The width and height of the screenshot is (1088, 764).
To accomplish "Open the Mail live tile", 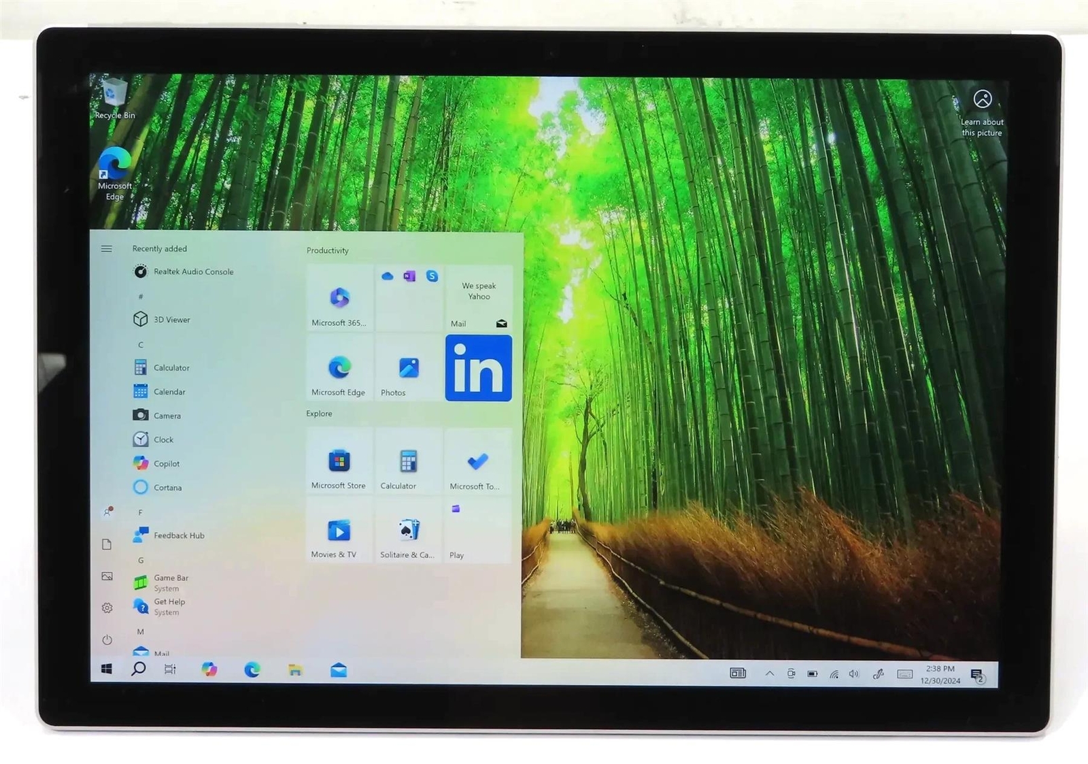I will pos(479,298).
